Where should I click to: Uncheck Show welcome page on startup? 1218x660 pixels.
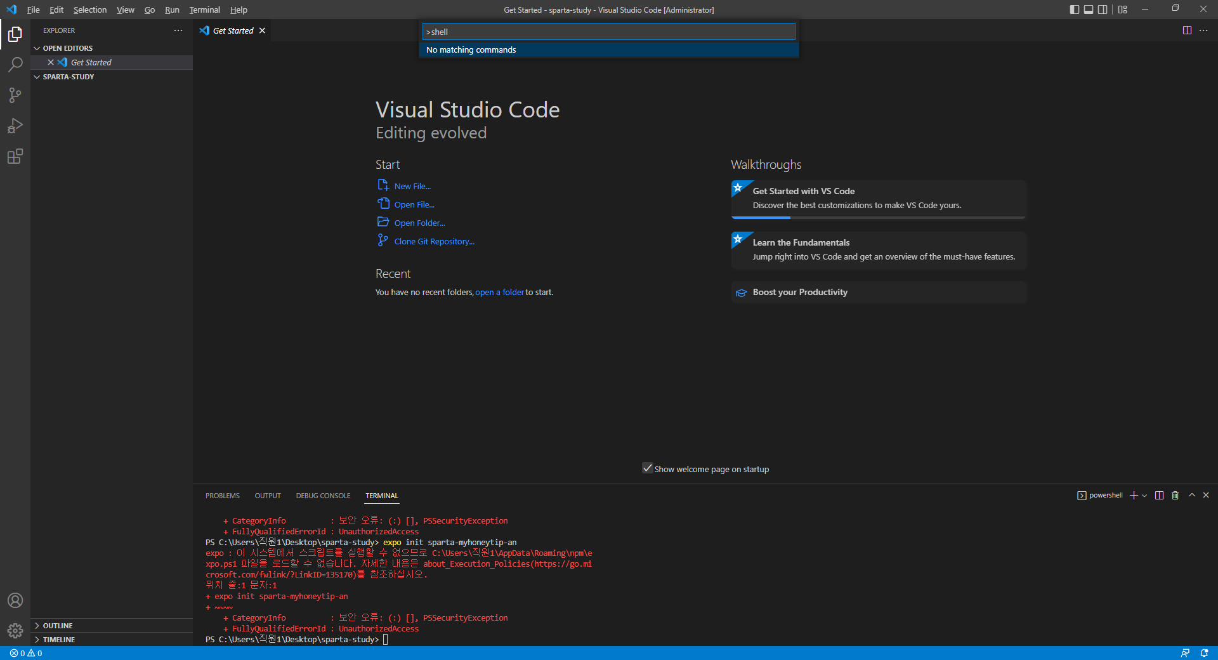(647, 468)
